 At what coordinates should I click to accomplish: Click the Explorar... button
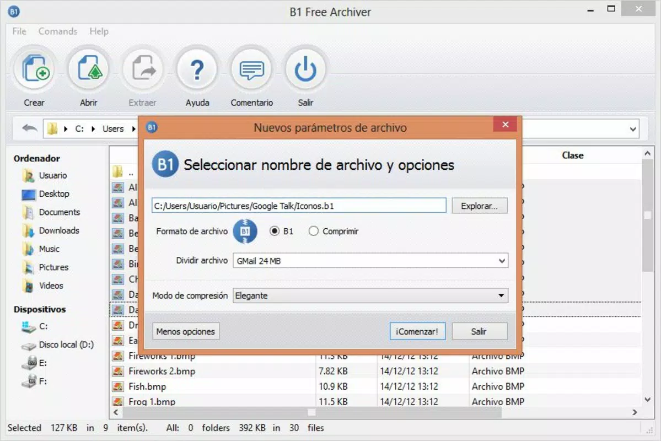tap(479, 206)
